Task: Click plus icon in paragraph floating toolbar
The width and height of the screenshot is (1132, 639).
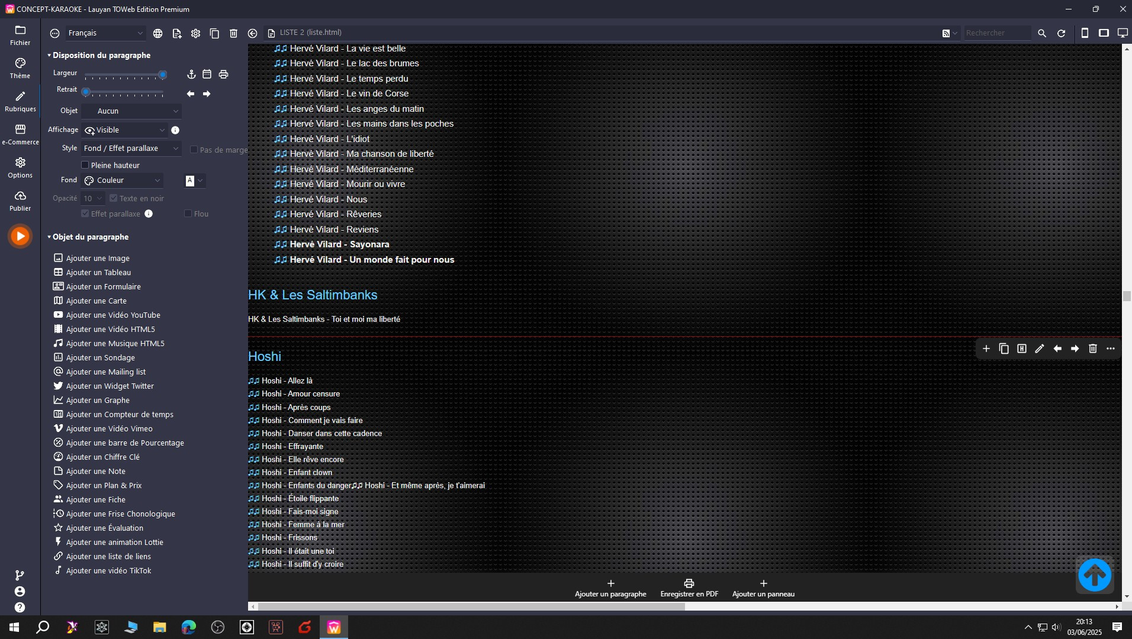Action: tap(986, 348)
